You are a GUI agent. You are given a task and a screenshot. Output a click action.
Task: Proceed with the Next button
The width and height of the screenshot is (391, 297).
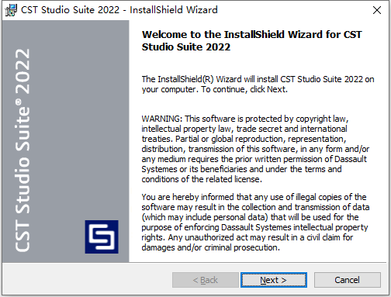coord(274,280)
